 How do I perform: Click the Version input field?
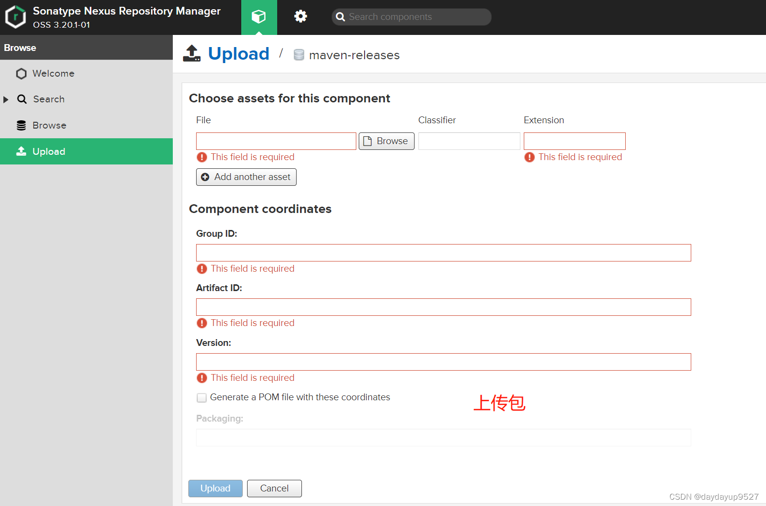pos(444,362)
